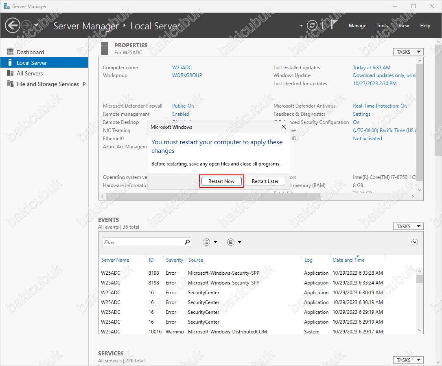Open the criteria list dropdown arrow
Viewport: 442px width, 366px height.
216,242
